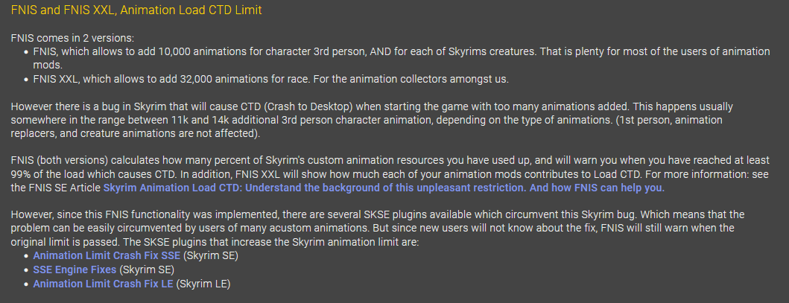Open the Animation Limit Crash Fix LE link
This screenshot has width=789, height=303.
(x=103, y=284)
